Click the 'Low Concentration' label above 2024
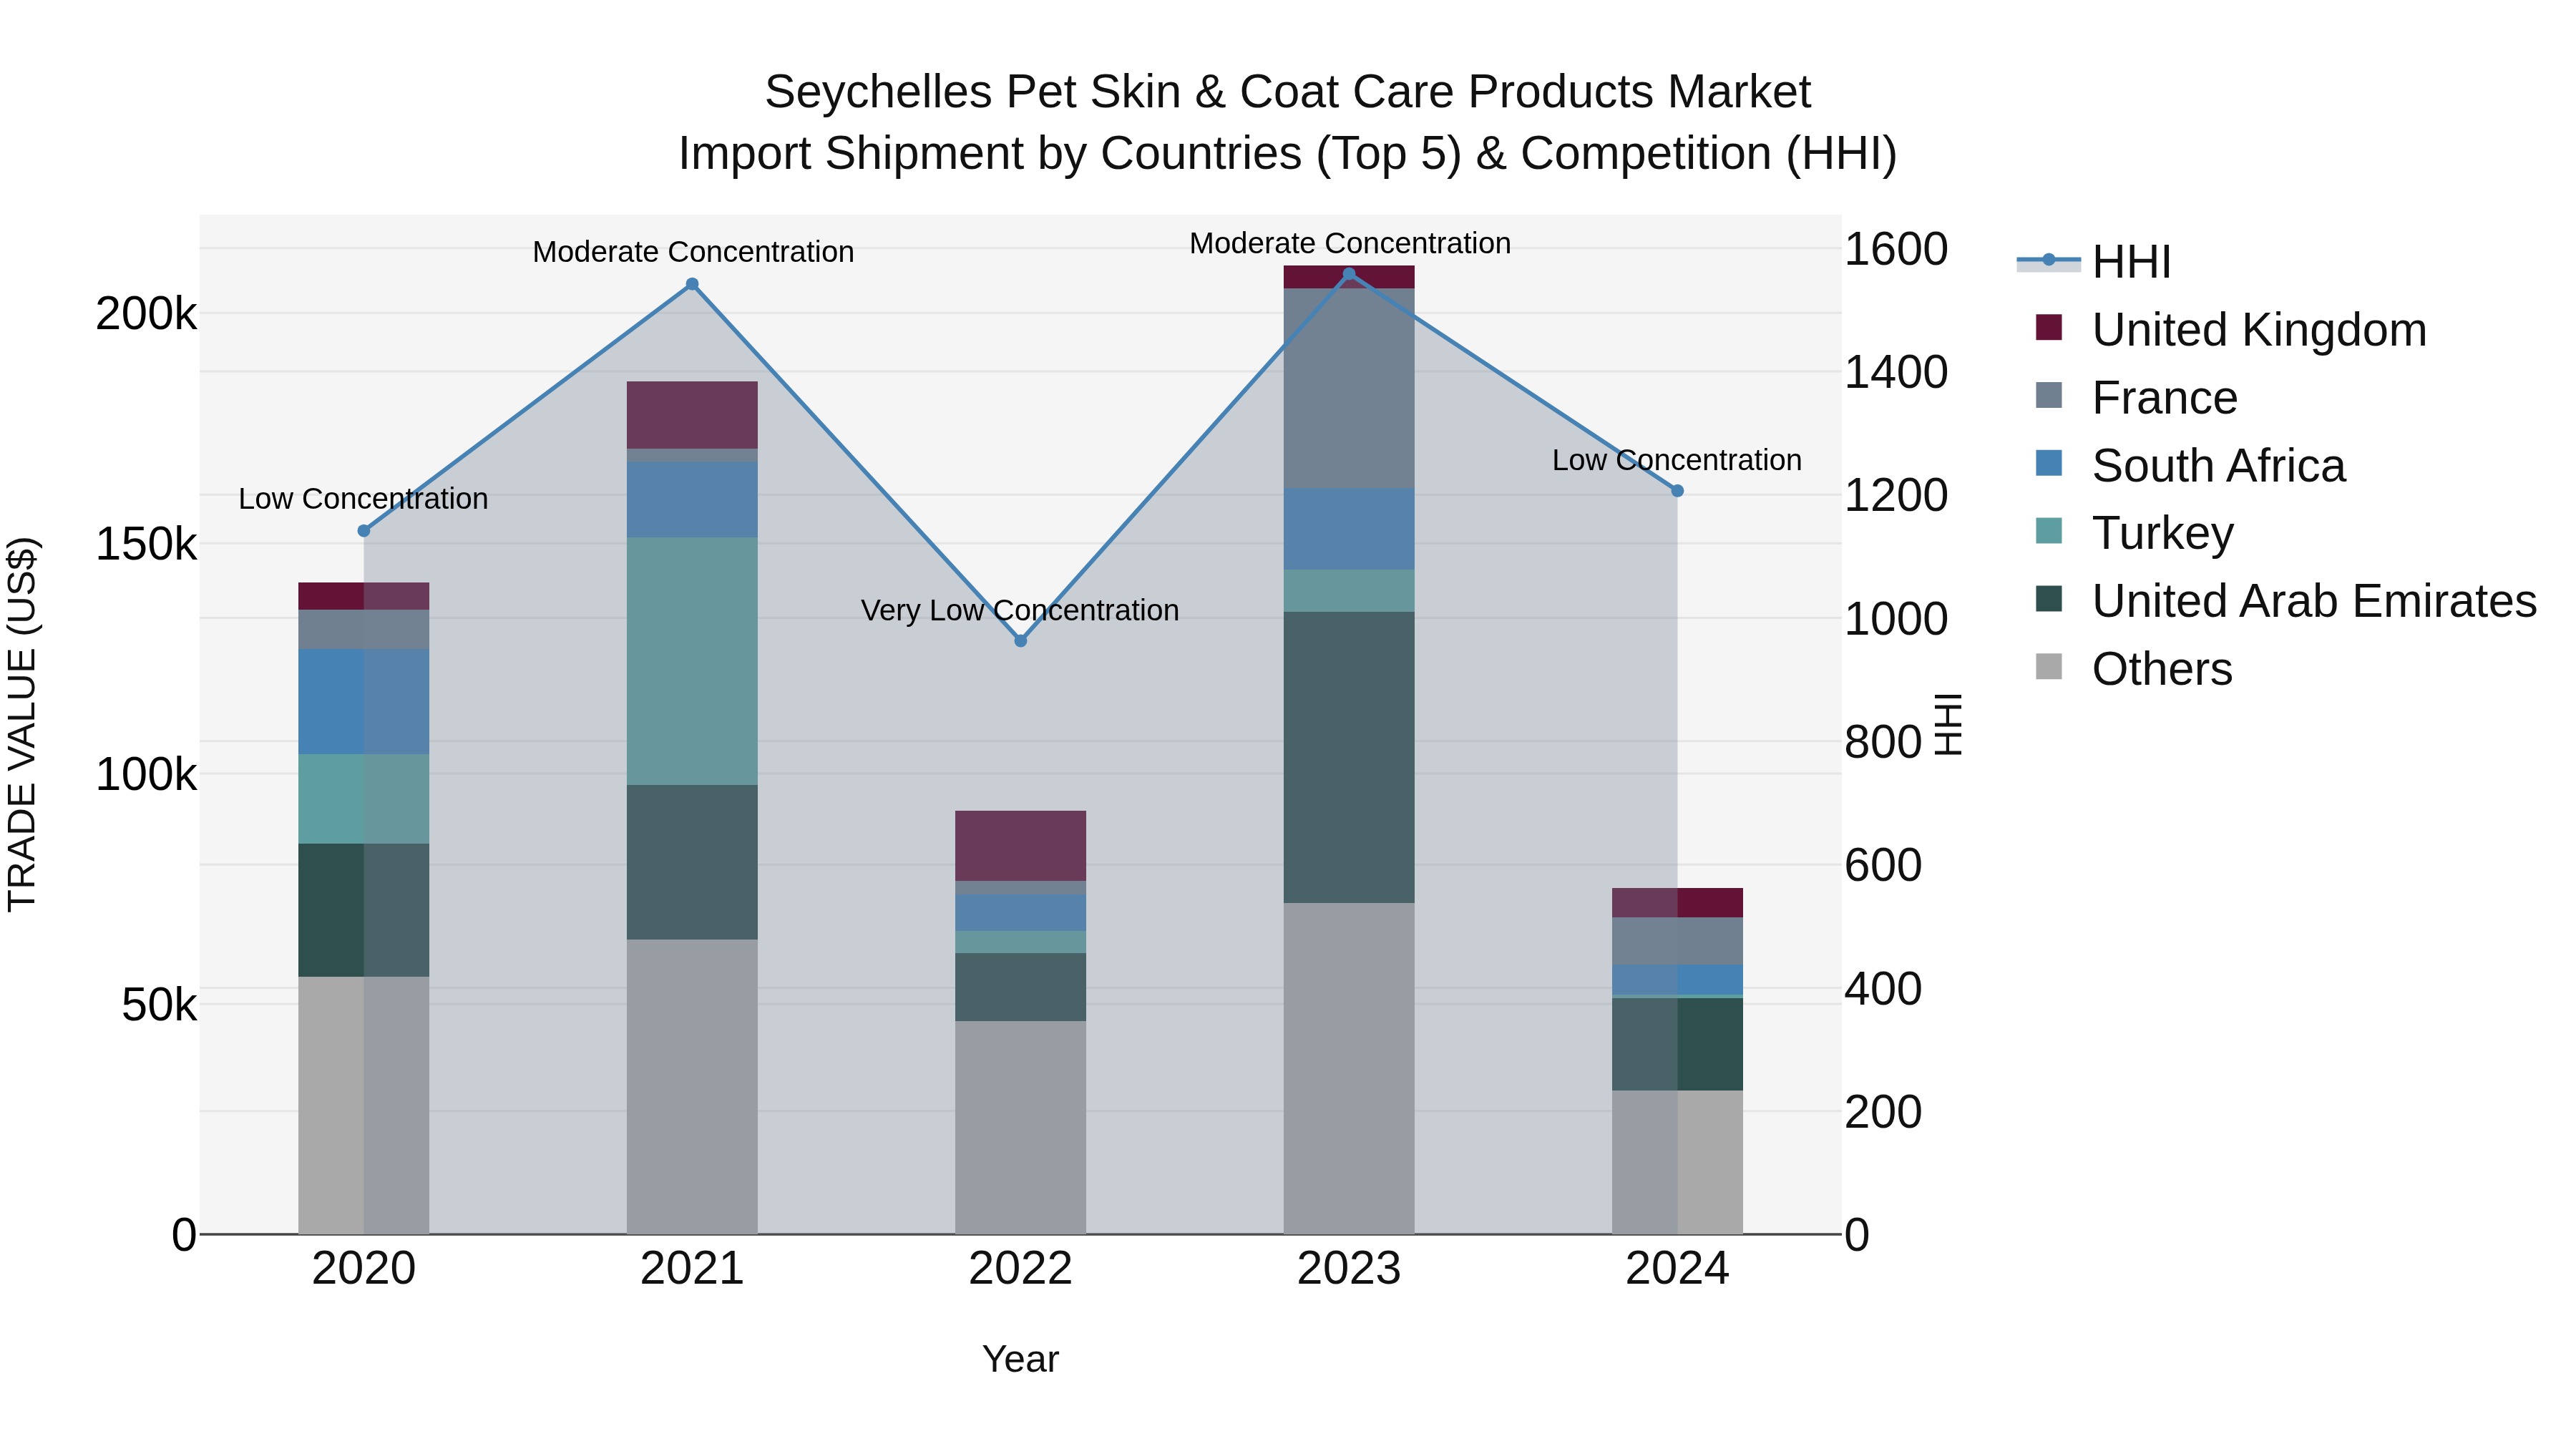Screen dimensions: 2576x1449 point(1677,460)
